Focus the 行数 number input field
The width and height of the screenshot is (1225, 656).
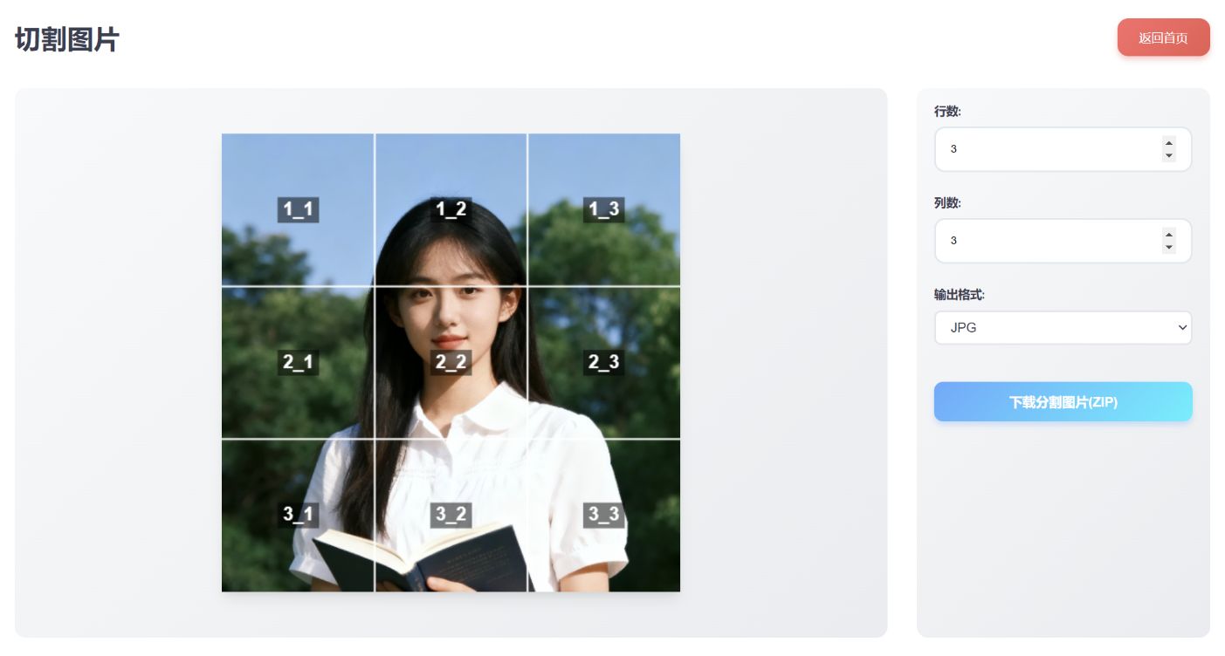1063,149
